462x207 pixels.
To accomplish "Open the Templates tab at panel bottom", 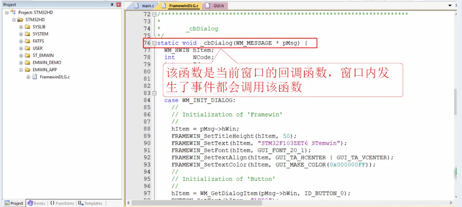I will (90, 203).
